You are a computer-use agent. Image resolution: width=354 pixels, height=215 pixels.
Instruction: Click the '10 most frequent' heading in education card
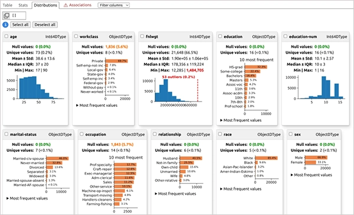click(x=257, y=60)
